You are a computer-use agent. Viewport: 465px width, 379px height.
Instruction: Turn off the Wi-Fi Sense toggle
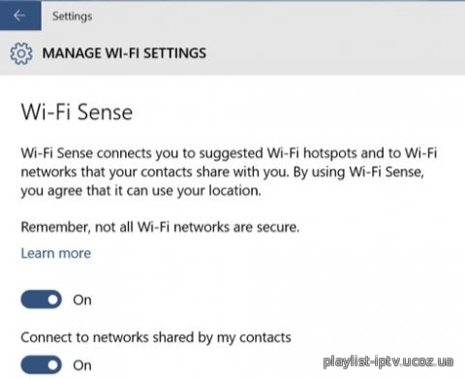point(42,300)
